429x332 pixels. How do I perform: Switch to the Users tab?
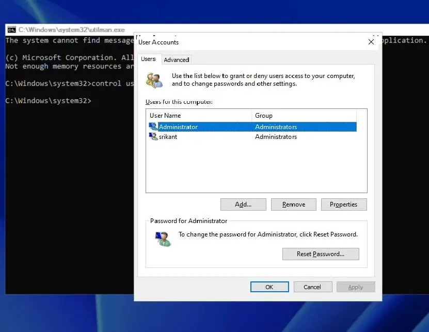148,59
